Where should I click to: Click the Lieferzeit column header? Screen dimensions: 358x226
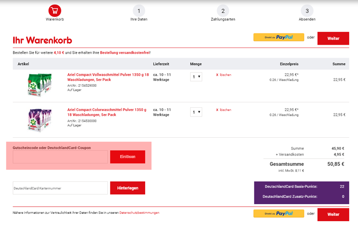[x=161, y=64]
